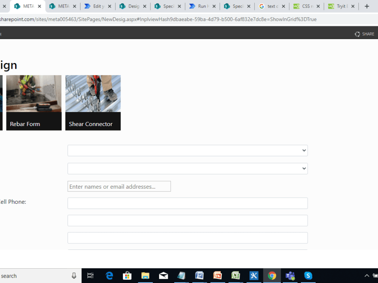The width and height of the screenshot is (378, 283).
Task: Click the address bar URL
Action: click(x=158, y=19)
